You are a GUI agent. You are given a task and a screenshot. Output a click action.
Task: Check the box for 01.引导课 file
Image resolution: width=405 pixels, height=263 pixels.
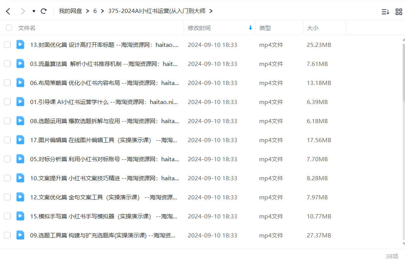tap(7, 102)
